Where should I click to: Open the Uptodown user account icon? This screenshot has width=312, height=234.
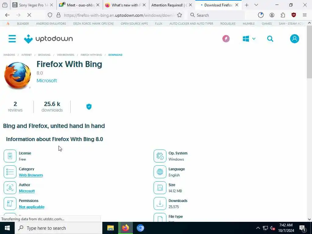(294, 39)
